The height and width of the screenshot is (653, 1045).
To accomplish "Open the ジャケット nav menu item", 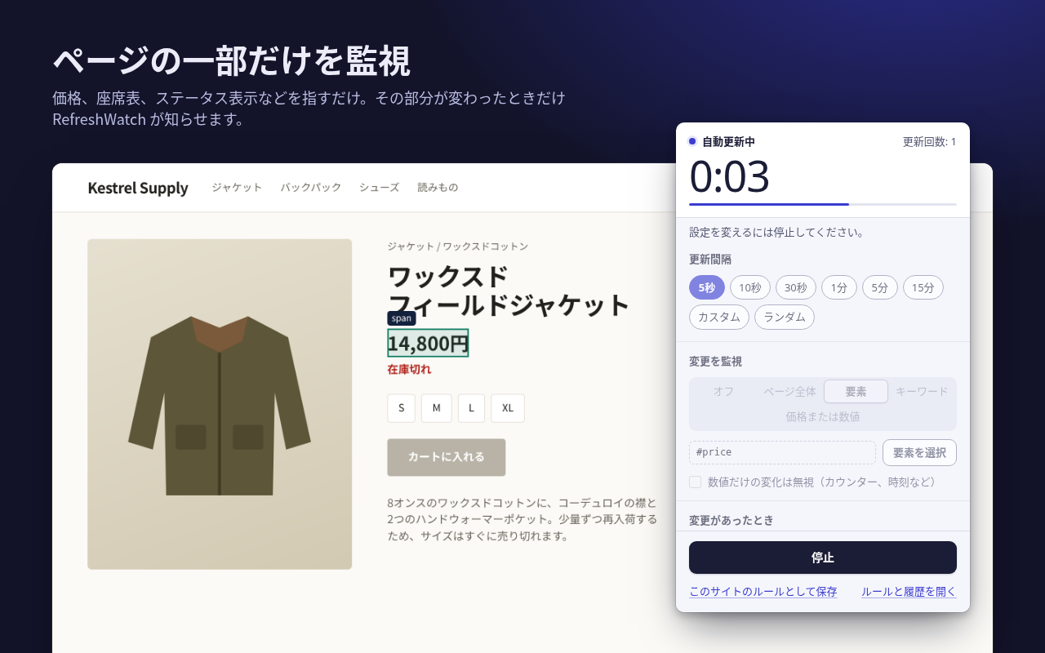I will pyautogui.click(x=237, y=188).
